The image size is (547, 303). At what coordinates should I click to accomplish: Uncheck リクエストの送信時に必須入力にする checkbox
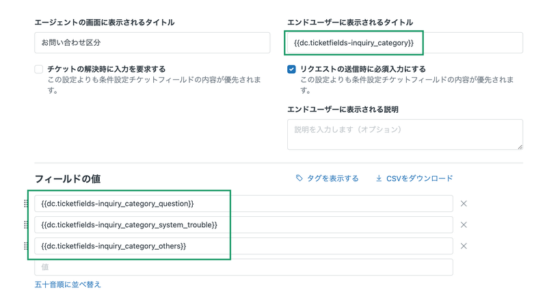292,69
